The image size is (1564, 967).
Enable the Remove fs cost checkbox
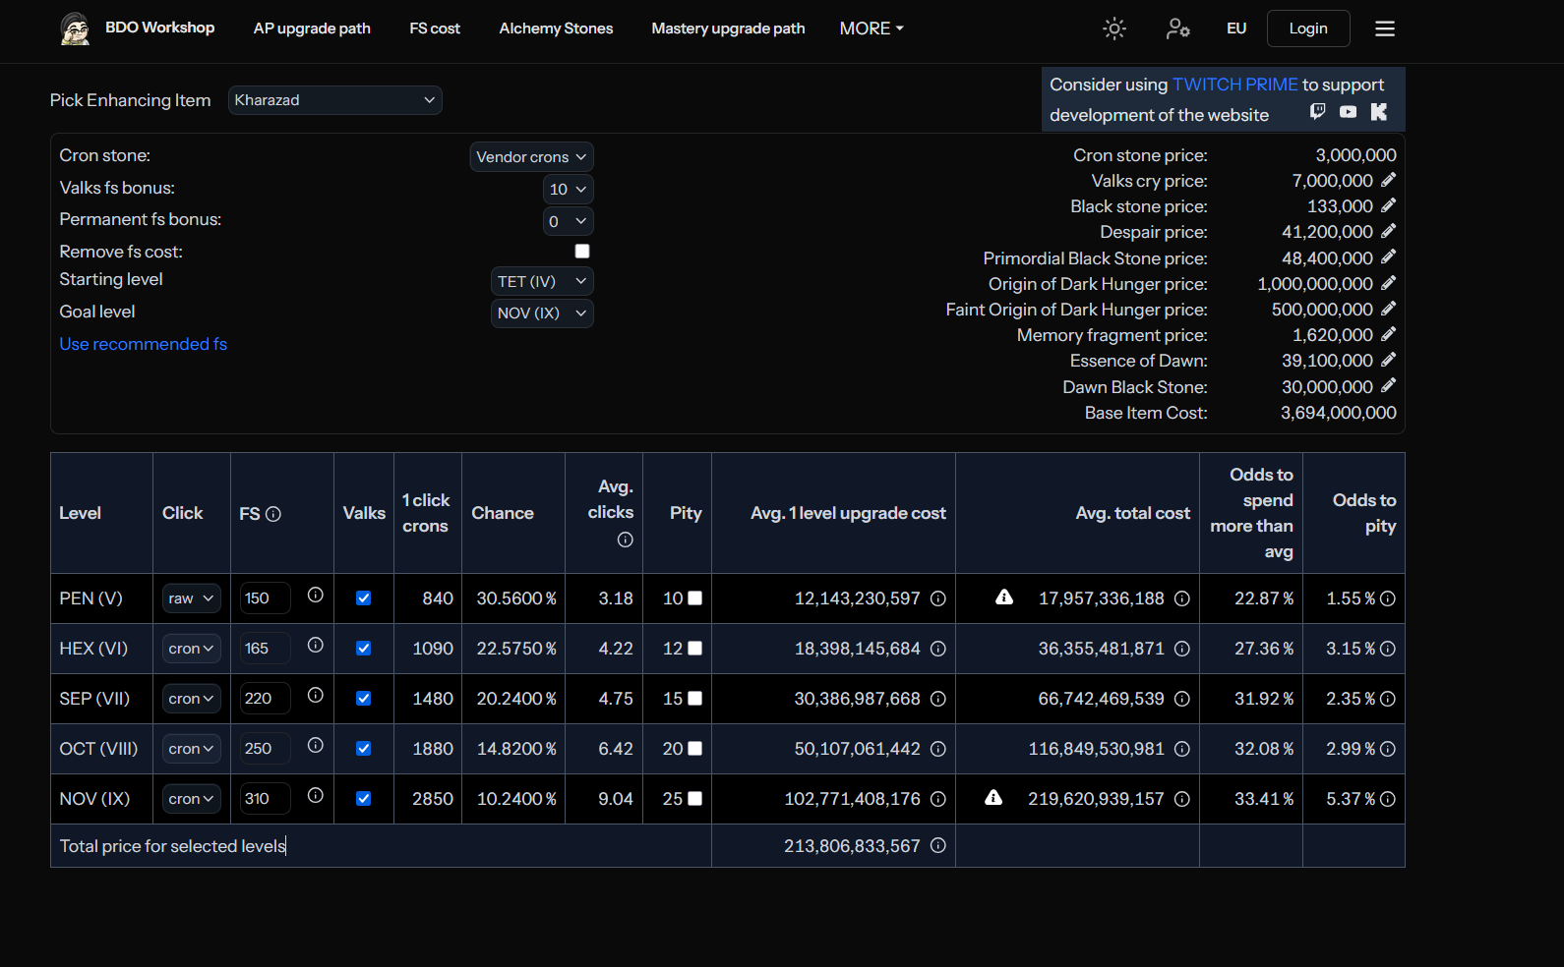pyautogui.click(x=582, y=252)
